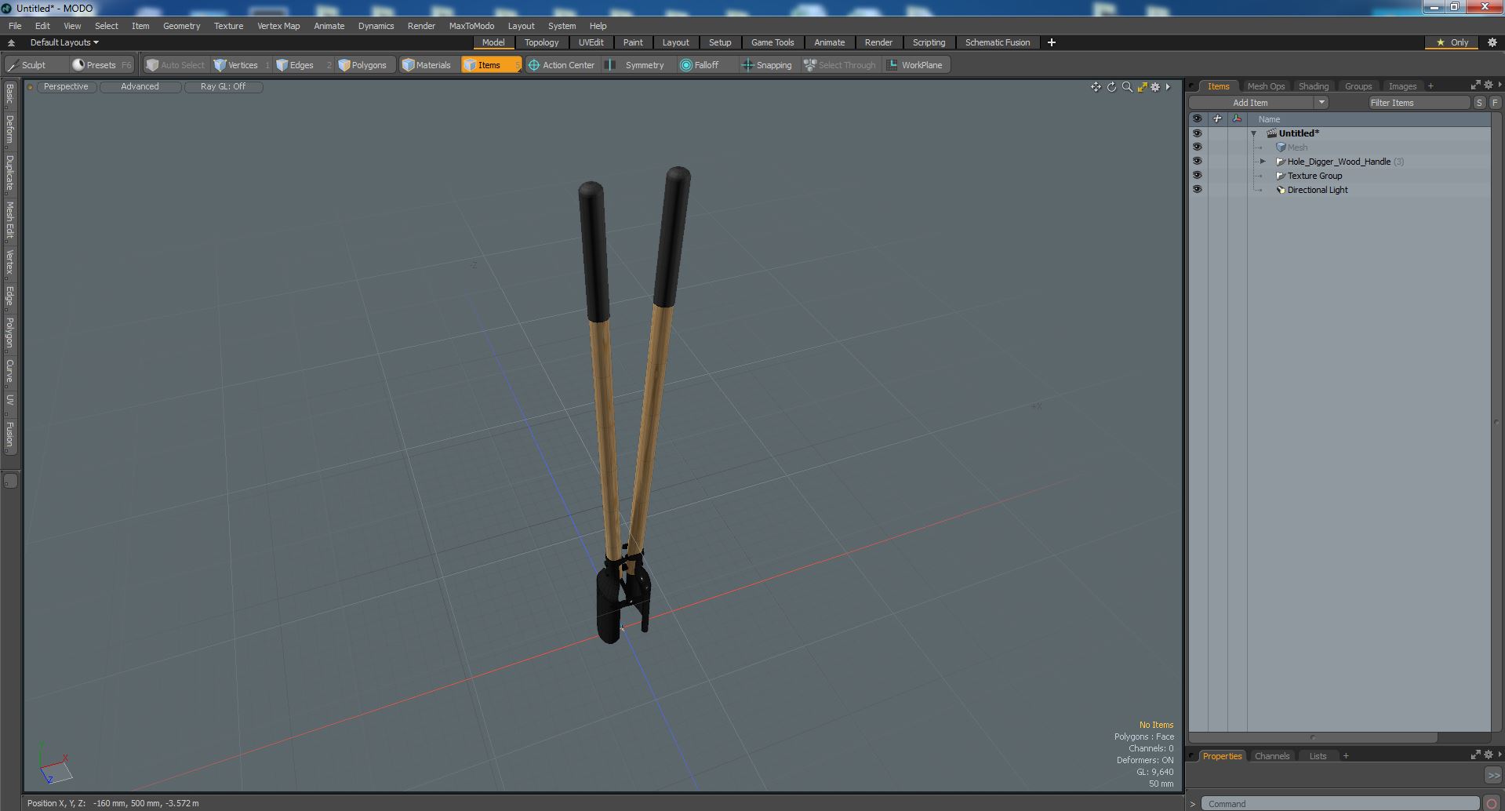The width and height of the screenshot is (1505, 811).
Task: Open the Mesh Ops tab
Action: pyautogui.click(x=1266, y=86)
